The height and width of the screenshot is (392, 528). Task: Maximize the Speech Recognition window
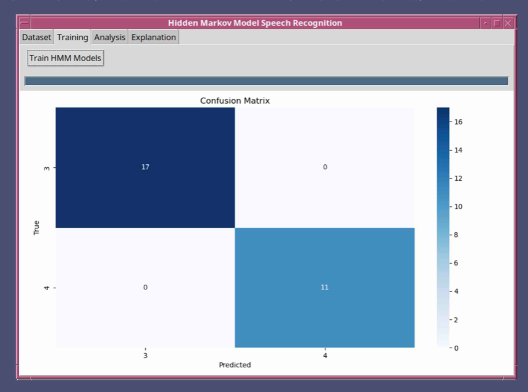pyautogui.click(x=497, y=23)
